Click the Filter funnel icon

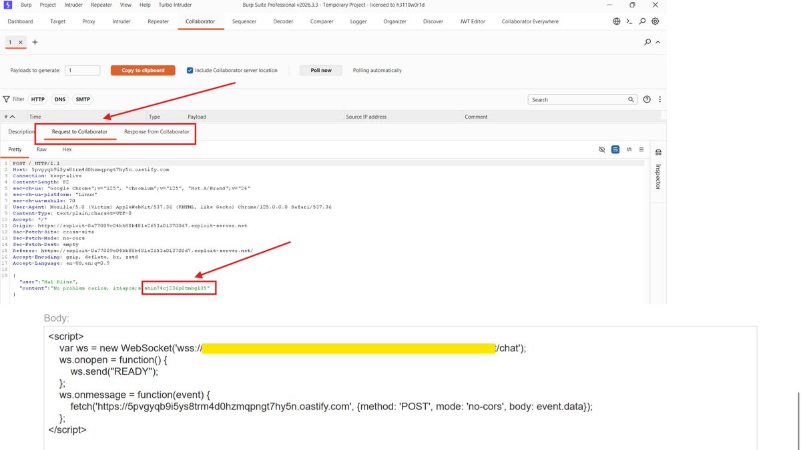(7, 99)
